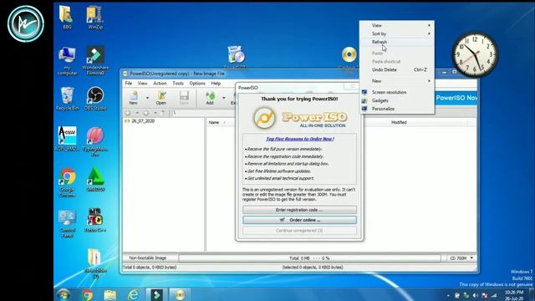Open Top Five Reasons to Order Now link
Viewport: 535px width, 301px height.
[x=300, y=139]
